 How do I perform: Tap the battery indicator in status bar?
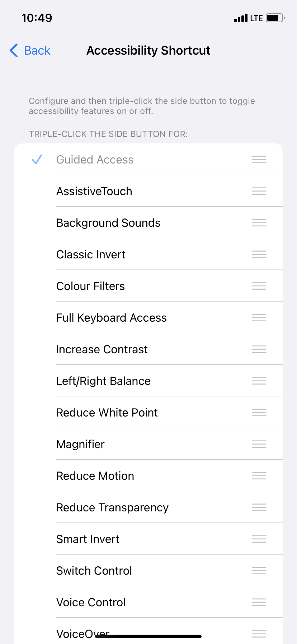tap(275, 18)
